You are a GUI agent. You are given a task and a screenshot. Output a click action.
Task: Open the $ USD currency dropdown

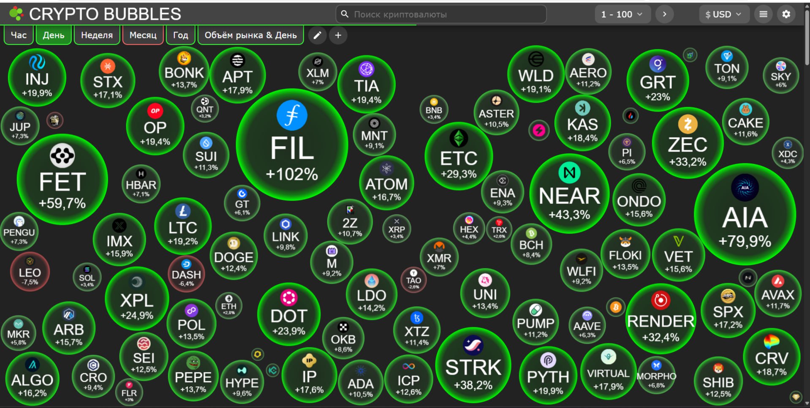(724, 14)
